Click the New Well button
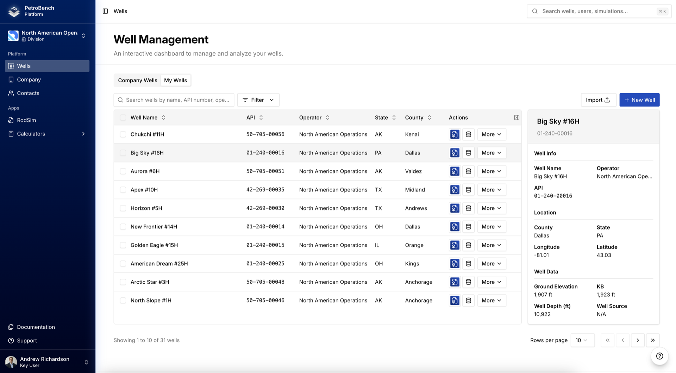676x373 pixels. pos(639,100)
